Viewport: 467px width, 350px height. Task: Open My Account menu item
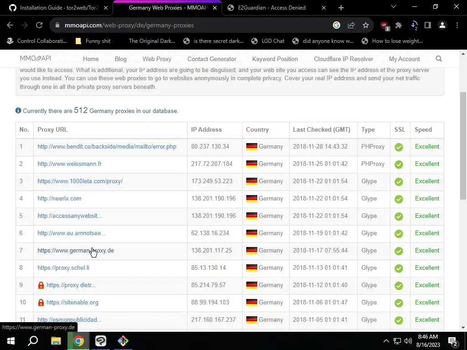pos(405,59)
